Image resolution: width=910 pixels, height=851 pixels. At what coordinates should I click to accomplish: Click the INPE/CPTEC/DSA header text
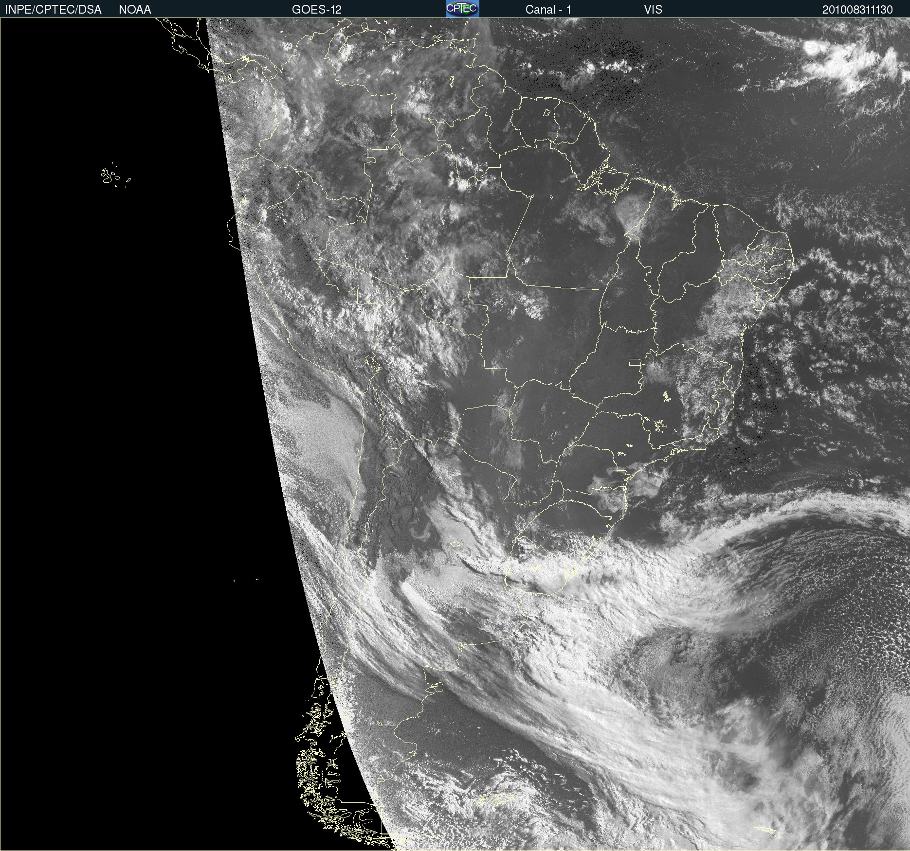click(x=53, y=10)
